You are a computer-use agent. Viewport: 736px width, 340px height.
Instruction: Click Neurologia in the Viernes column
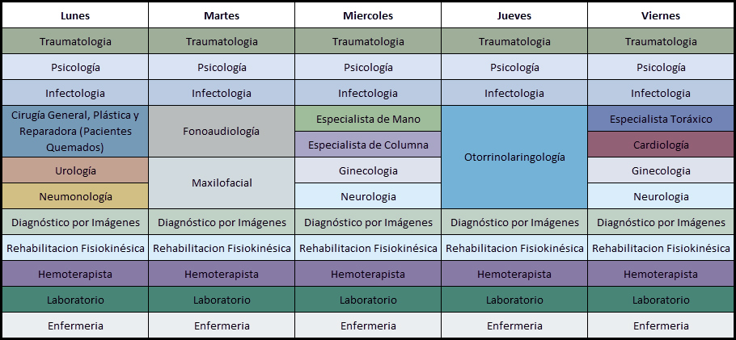pyautogui.click(x=661, y=196)
